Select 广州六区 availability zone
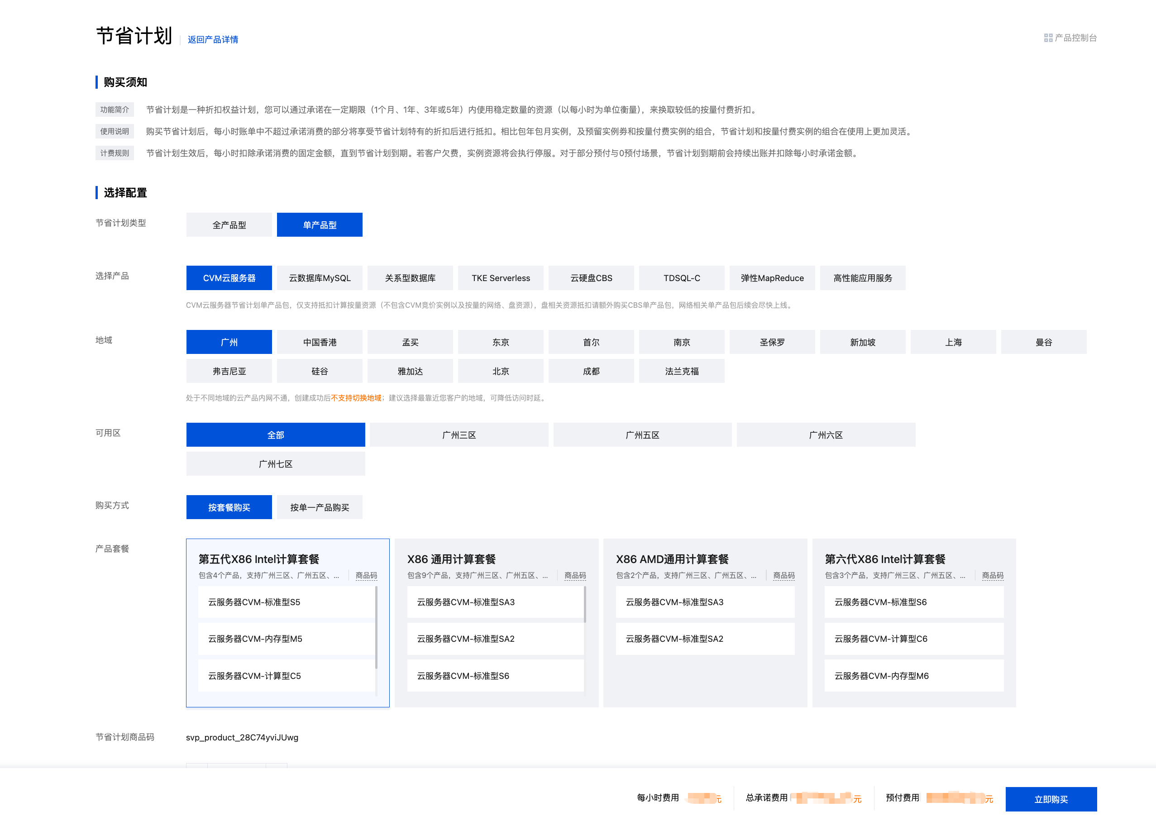The width and height of the screenshot is (1156, 821). point(826,435)
